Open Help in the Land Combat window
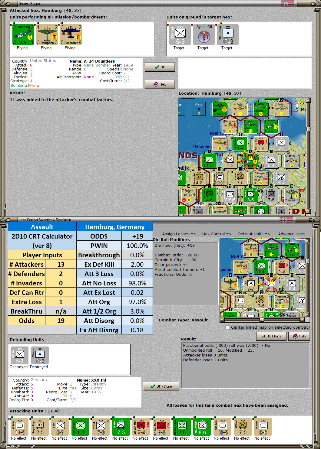Image resolution: width=321 pixels, height=449 pixels. (x=299, y=336)
